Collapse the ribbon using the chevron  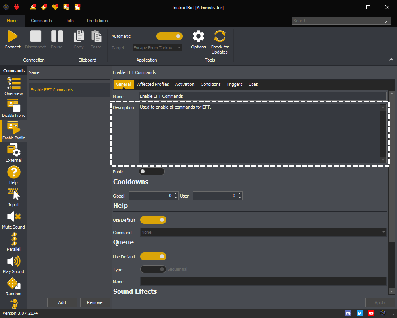click(391, 60)
